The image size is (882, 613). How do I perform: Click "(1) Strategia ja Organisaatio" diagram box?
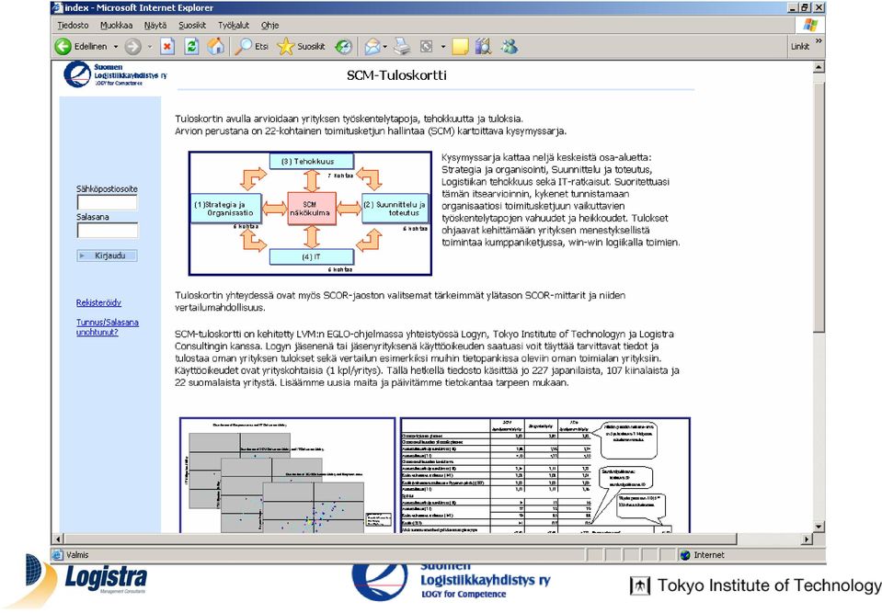click(x=226, y=209)
